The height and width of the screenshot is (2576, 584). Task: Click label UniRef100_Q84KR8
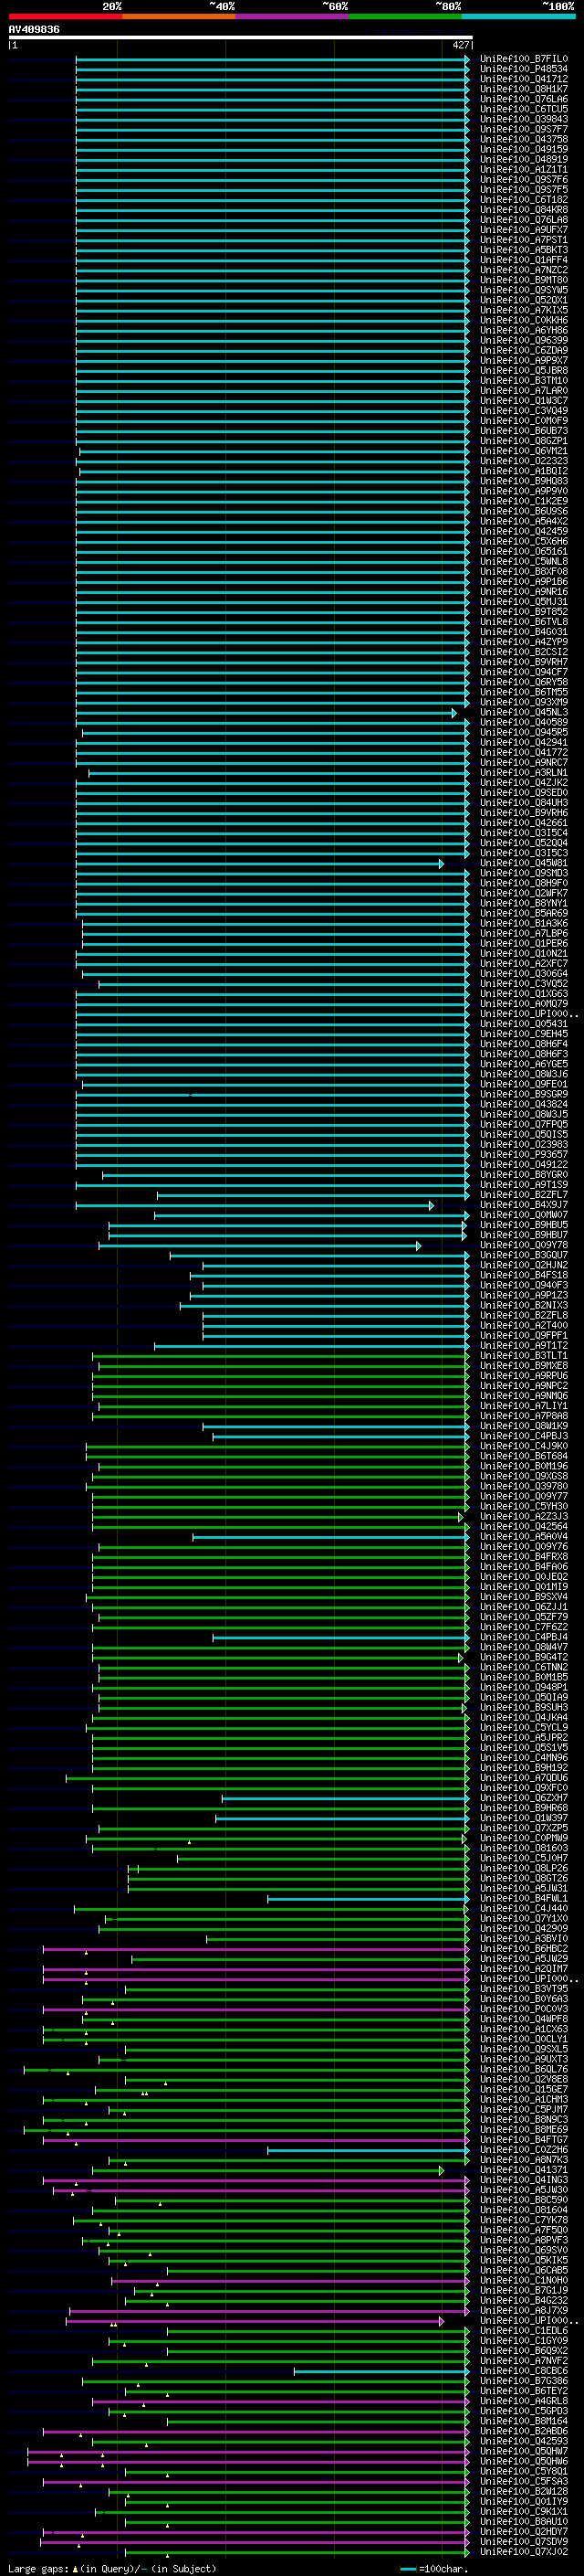tap(523, 210)
